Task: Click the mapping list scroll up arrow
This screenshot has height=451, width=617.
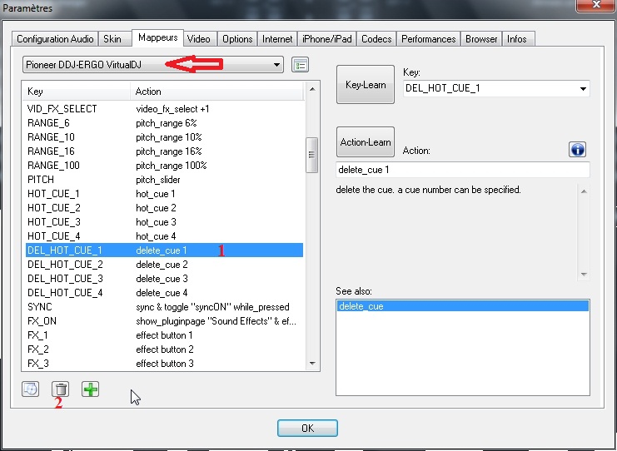Action: click(x=312, y=89)
